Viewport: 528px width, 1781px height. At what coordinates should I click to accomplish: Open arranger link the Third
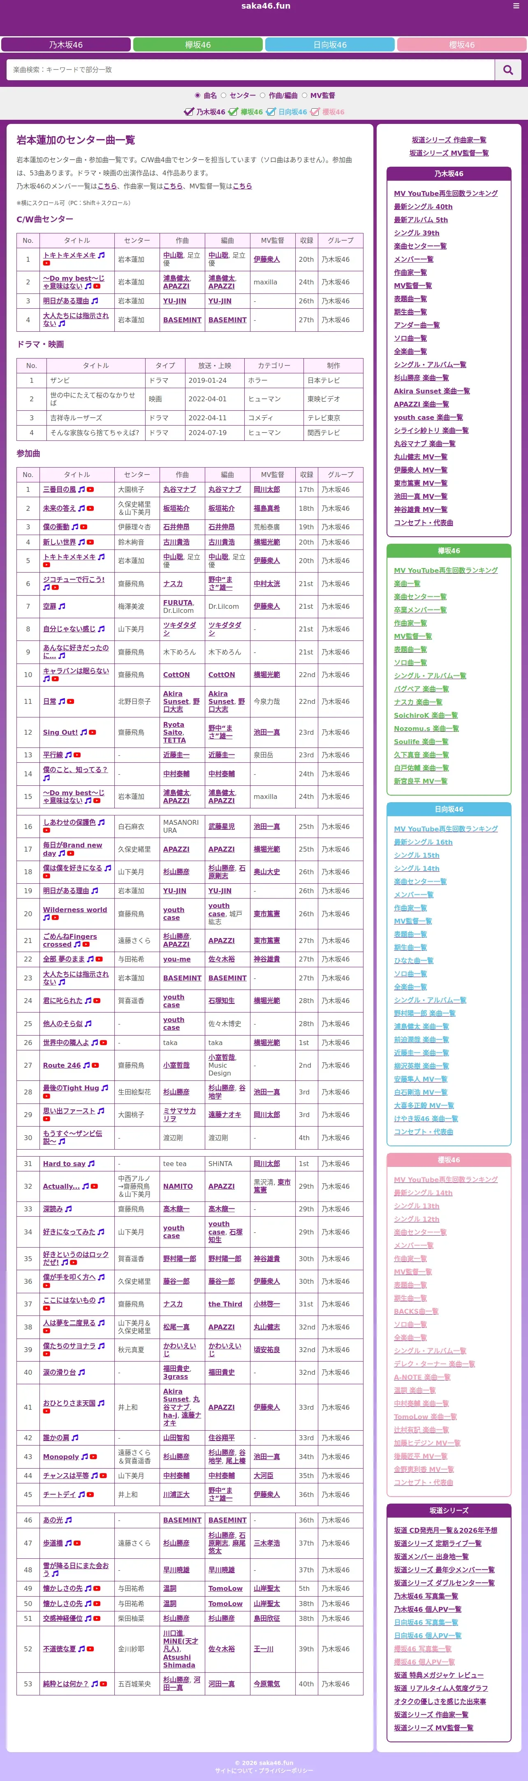pyautogui.click(x=225, y=1304)
